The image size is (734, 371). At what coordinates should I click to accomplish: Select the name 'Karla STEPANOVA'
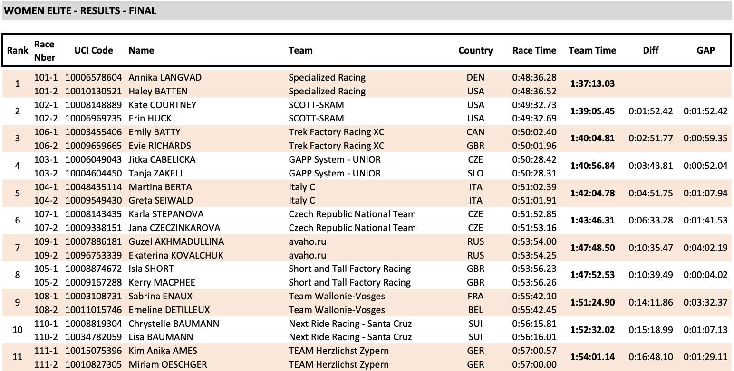[x=166, y=214]
